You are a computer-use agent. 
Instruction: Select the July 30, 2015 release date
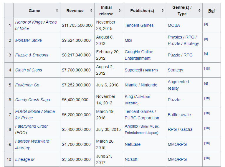(108, 129)
